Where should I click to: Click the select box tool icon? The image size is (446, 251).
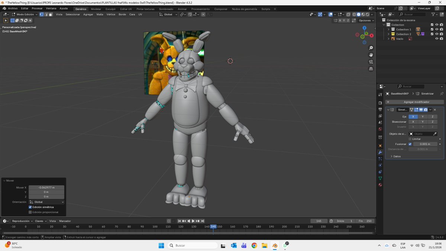point(6,20)
